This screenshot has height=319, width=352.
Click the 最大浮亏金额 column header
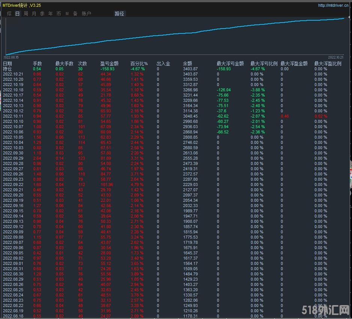[x=230, y=63]
